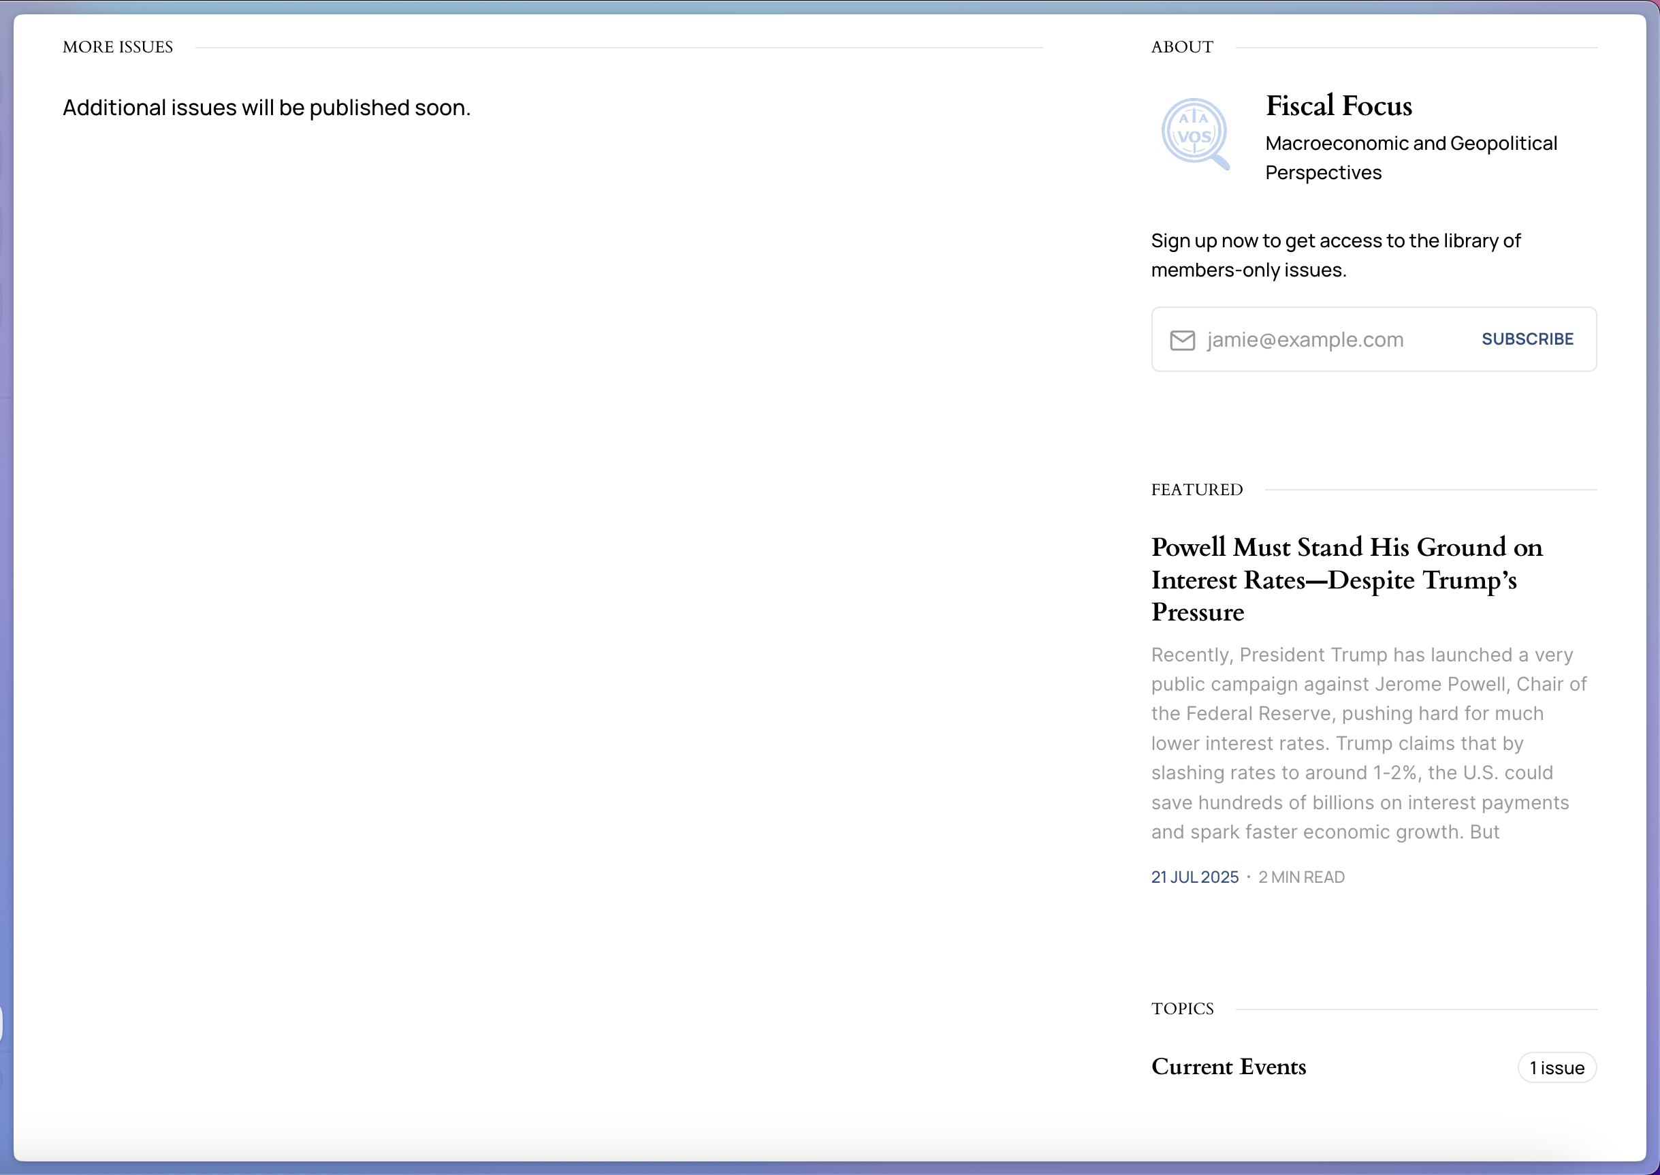
Task: Open the Current Events topic
Action: point(1228,1067)
